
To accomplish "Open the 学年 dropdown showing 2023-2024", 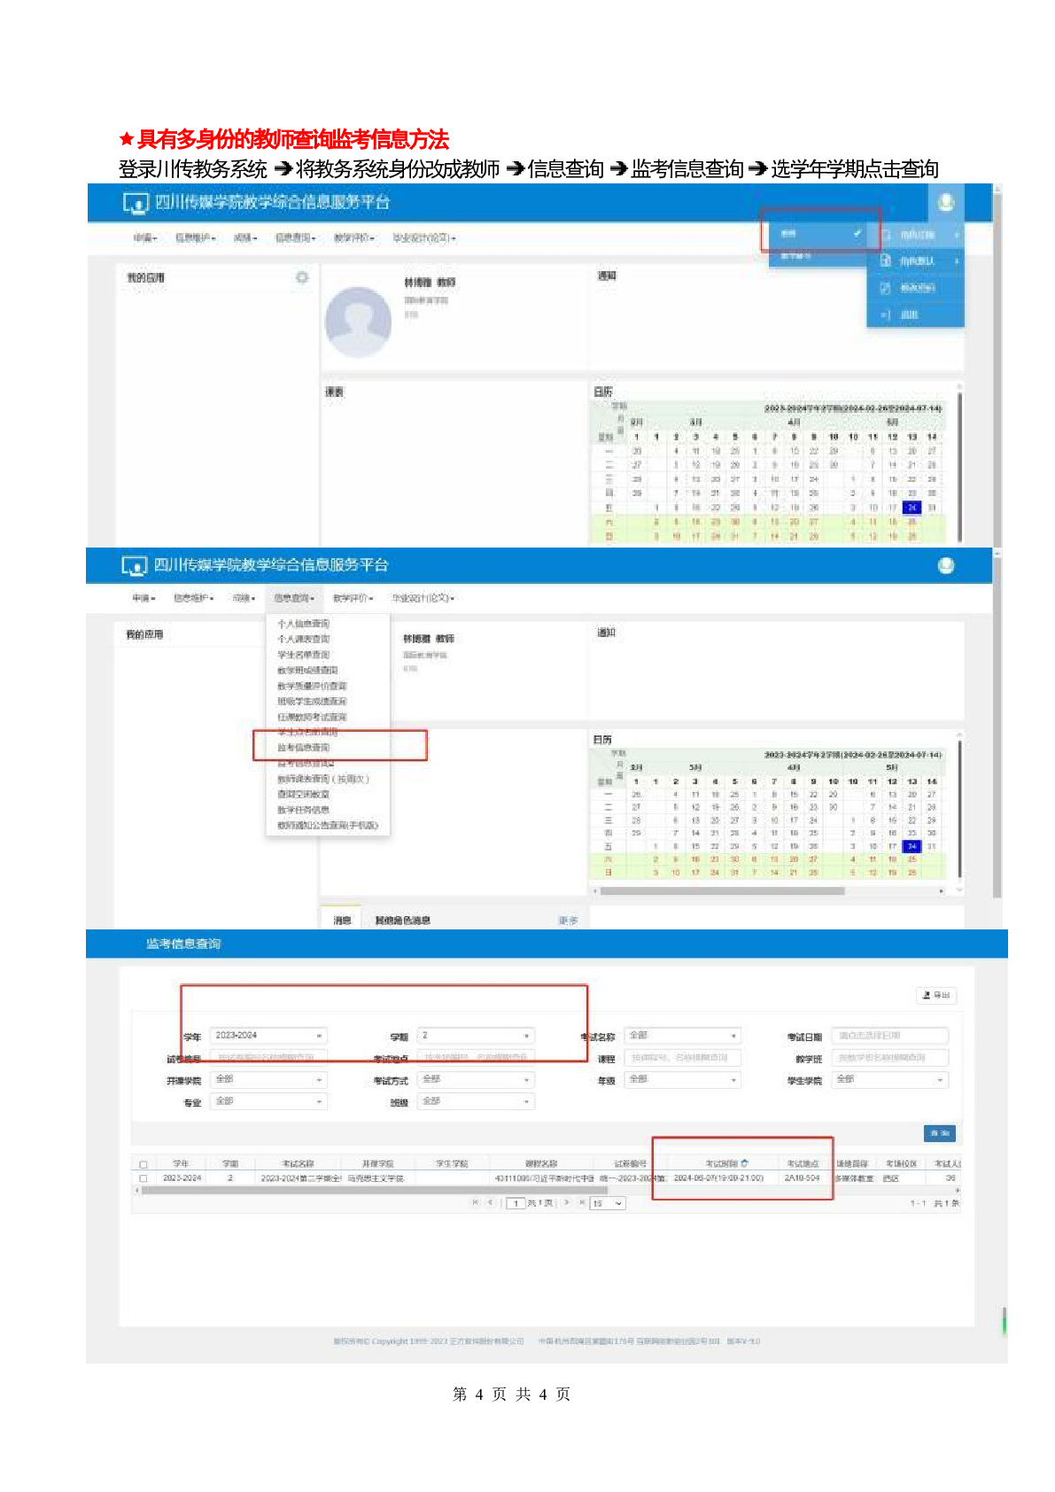I will [268, 1036].
